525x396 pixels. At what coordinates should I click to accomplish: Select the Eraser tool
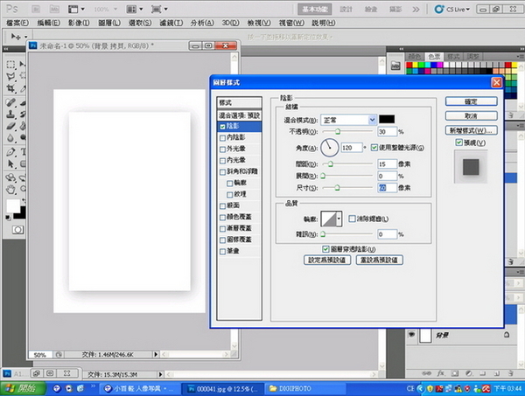[x=10, y=126]
